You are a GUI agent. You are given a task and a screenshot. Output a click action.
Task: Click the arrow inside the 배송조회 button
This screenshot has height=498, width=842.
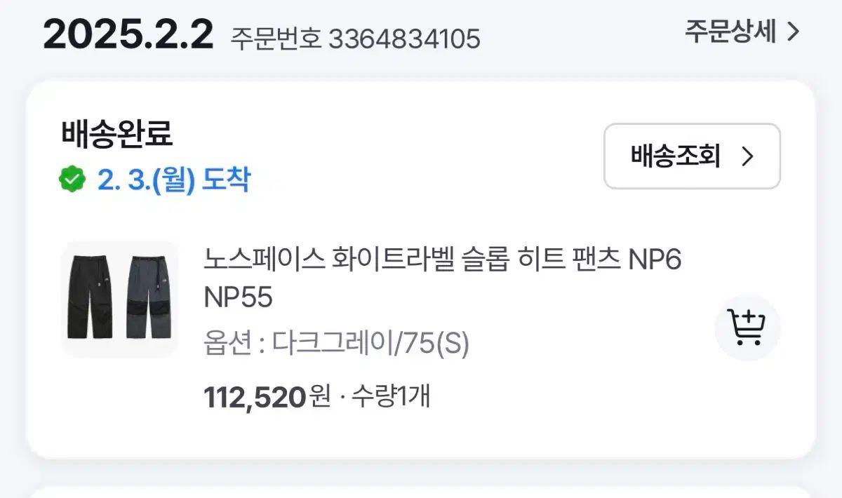[747, 156]
